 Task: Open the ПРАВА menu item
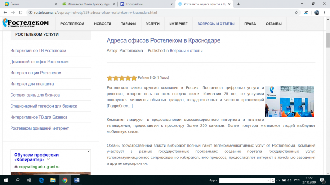[x=250, y=24]
